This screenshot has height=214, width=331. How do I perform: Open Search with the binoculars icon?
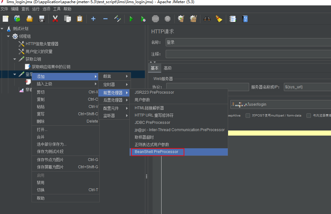(x=207, y=19)
